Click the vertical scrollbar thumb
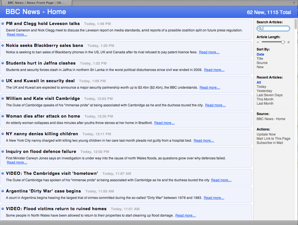This screenshot has width=298, height=225. 296,24
